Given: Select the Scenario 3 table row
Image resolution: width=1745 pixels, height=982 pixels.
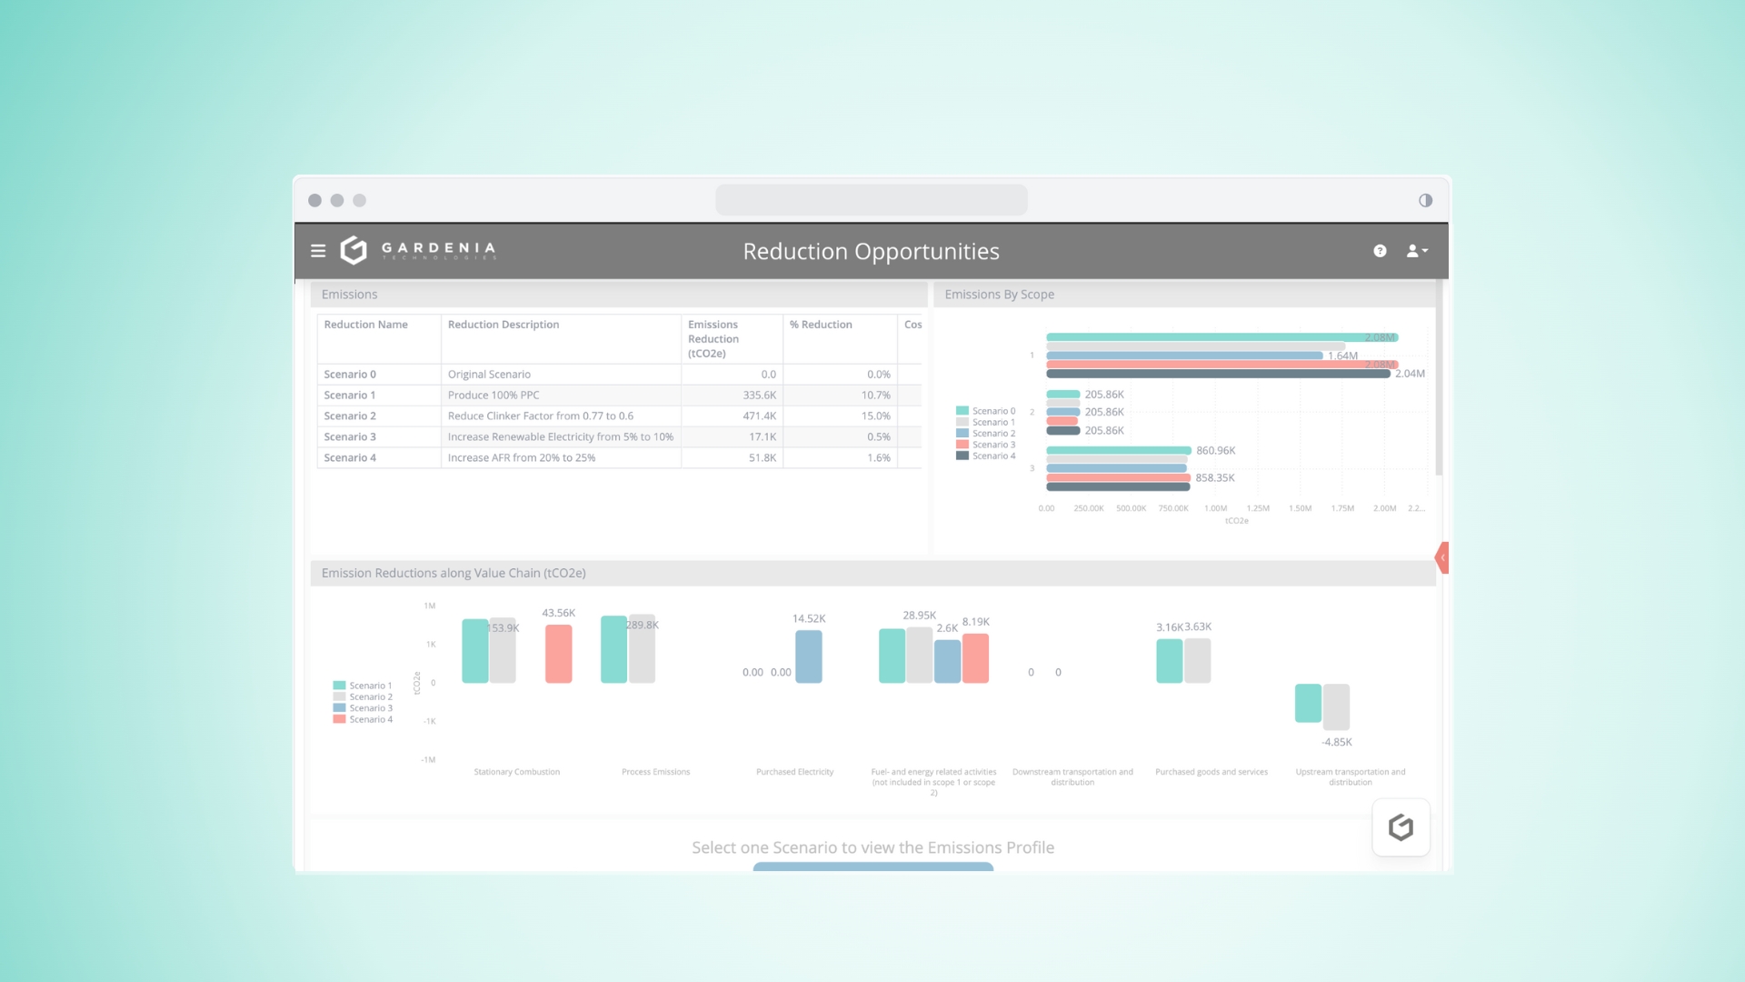Looking at the screenshot, I should point(619,437).
